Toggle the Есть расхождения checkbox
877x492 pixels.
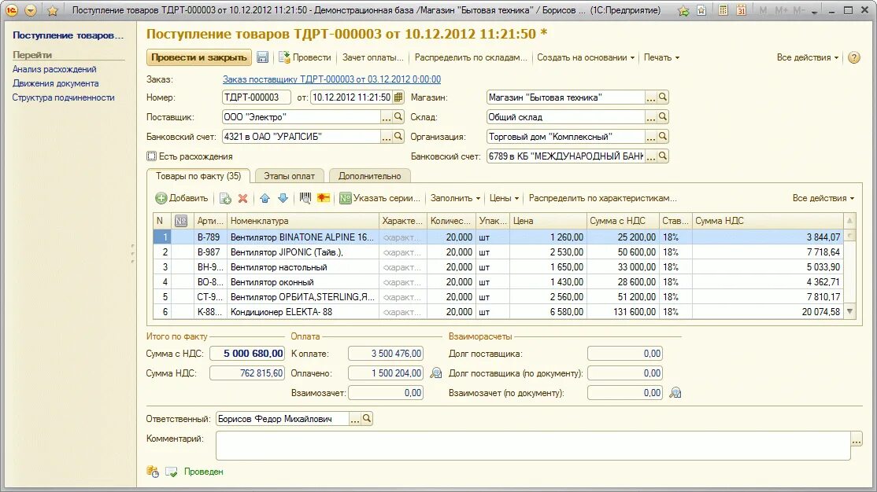point(152,156)
